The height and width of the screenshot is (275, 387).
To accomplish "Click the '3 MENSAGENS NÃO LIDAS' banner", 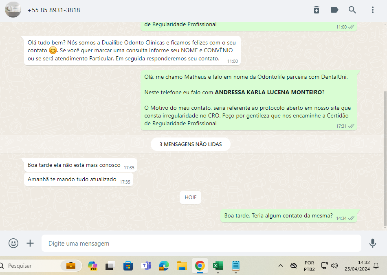I will 191,144.
